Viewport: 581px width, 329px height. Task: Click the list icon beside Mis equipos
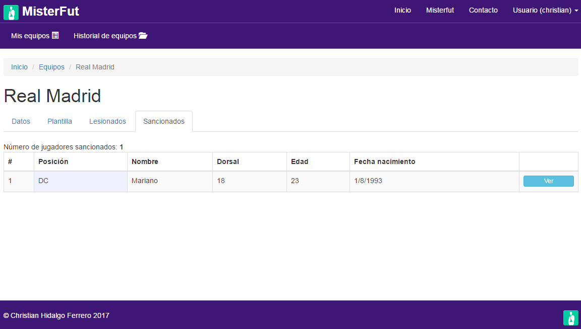55,36
